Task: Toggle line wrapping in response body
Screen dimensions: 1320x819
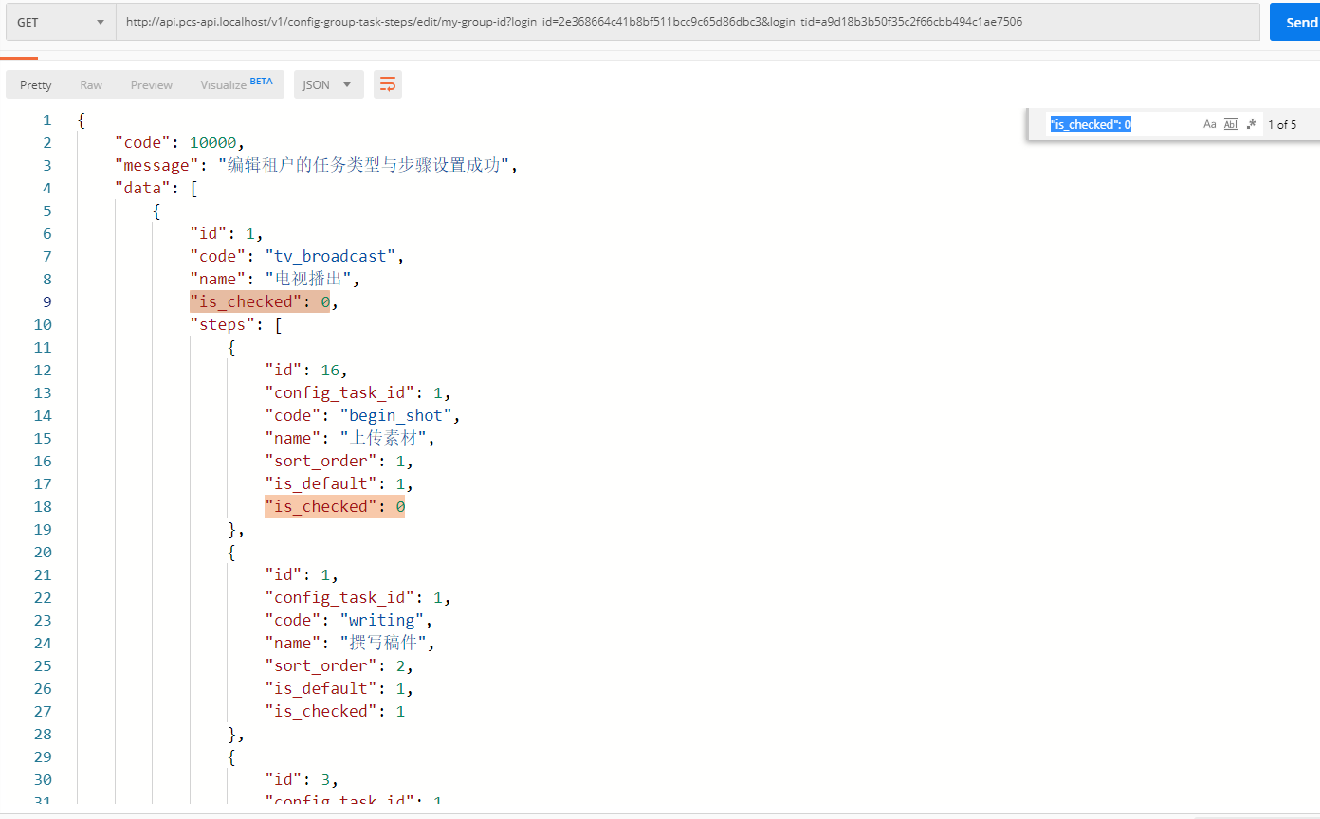Action: 388,84
